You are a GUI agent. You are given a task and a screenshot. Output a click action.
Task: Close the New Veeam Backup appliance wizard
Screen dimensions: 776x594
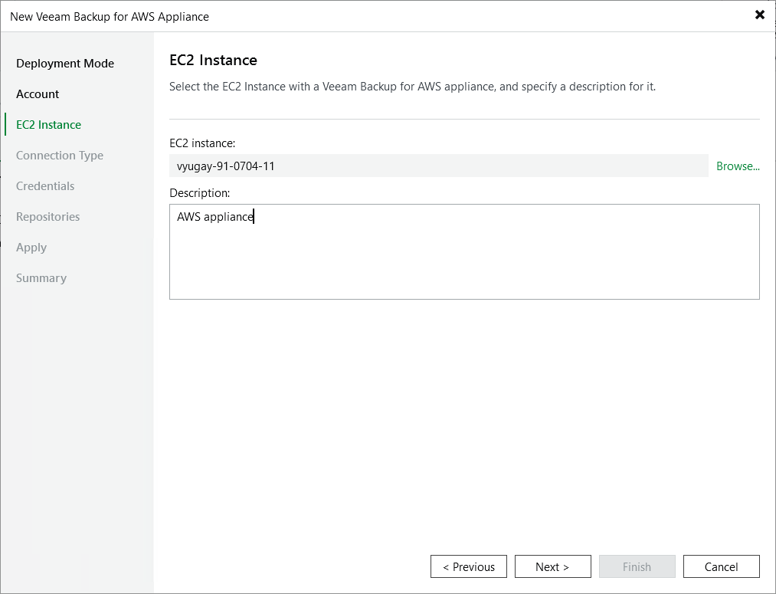759,15
